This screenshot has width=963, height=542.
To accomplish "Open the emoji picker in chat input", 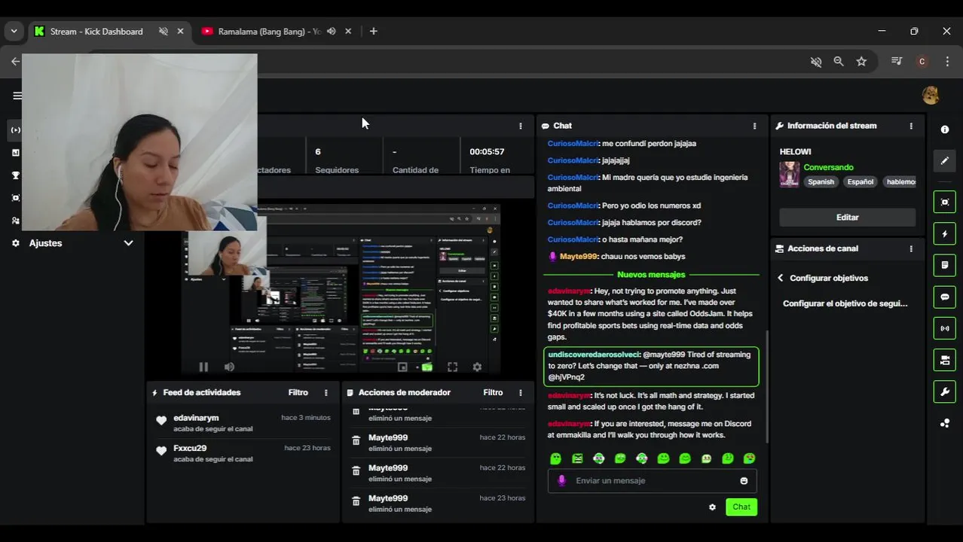I will [744, 480].
